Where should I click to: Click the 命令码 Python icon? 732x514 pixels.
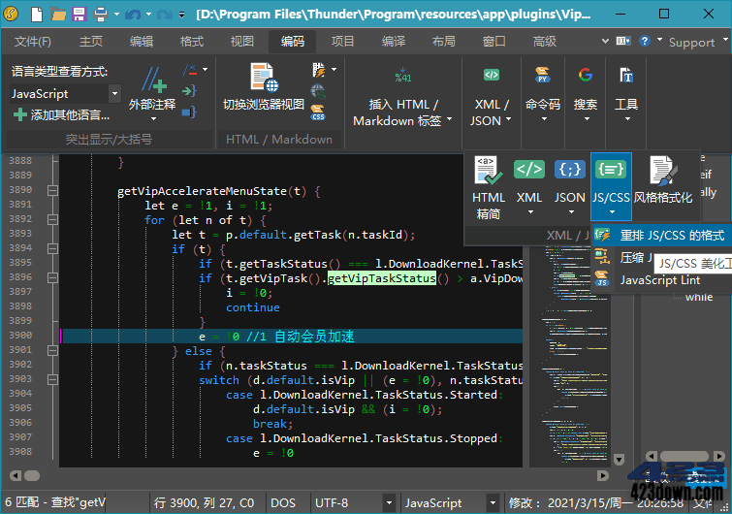coord(542,76)
